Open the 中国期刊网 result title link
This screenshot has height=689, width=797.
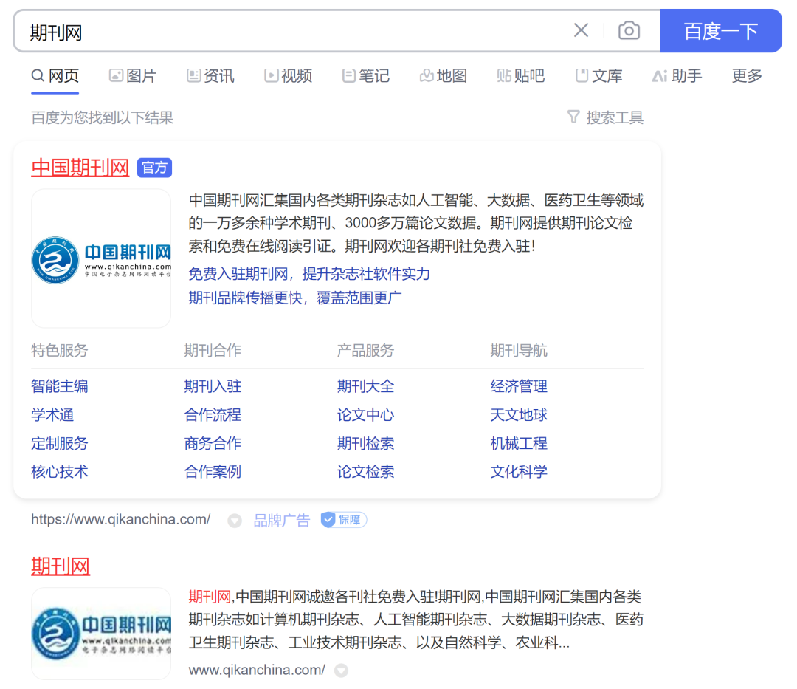pos(80,168)
